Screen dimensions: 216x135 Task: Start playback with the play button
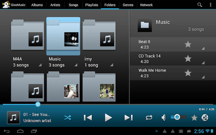pos(108,118)
